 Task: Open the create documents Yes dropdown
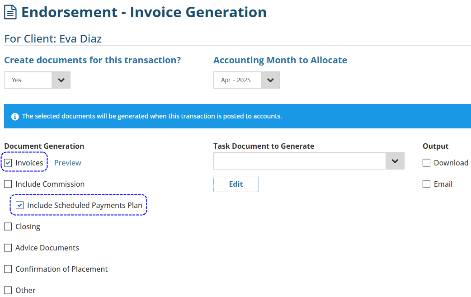[x=37, y=80]
